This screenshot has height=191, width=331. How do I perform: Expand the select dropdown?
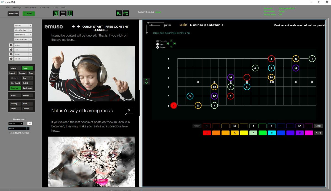coord(23,59)
